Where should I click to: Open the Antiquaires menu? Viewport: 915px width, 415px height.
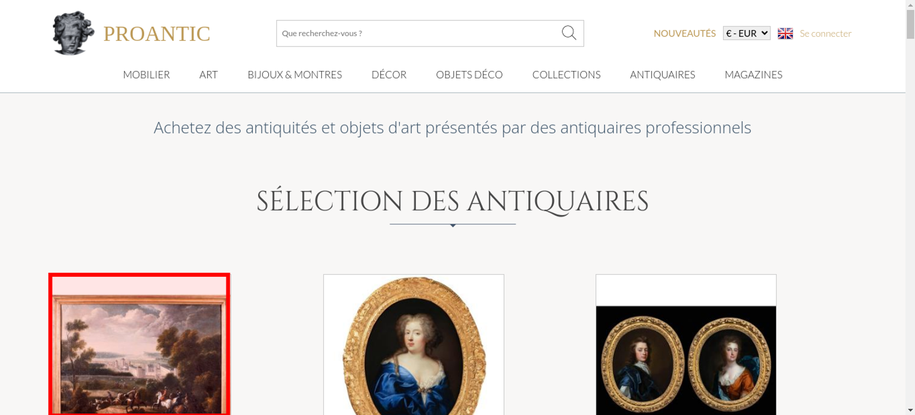(x=662, y=74)
